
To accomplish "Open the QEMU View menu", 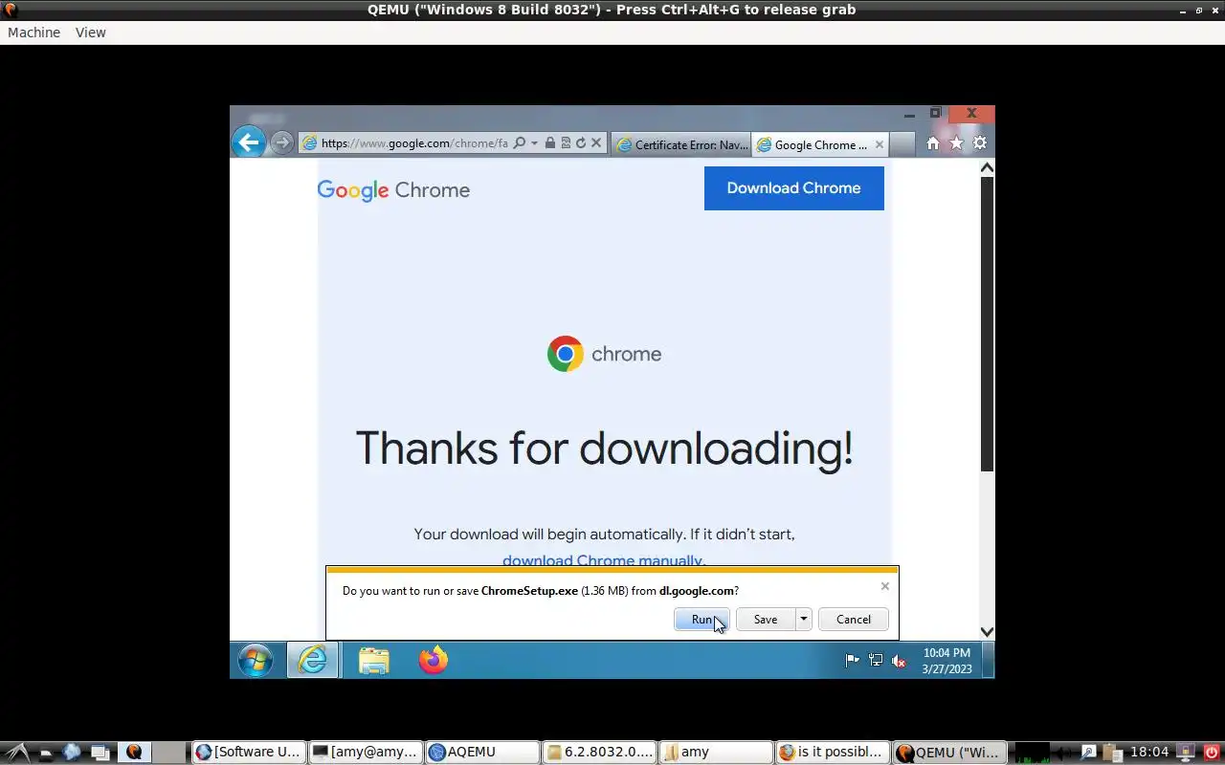I will [91, 33].
